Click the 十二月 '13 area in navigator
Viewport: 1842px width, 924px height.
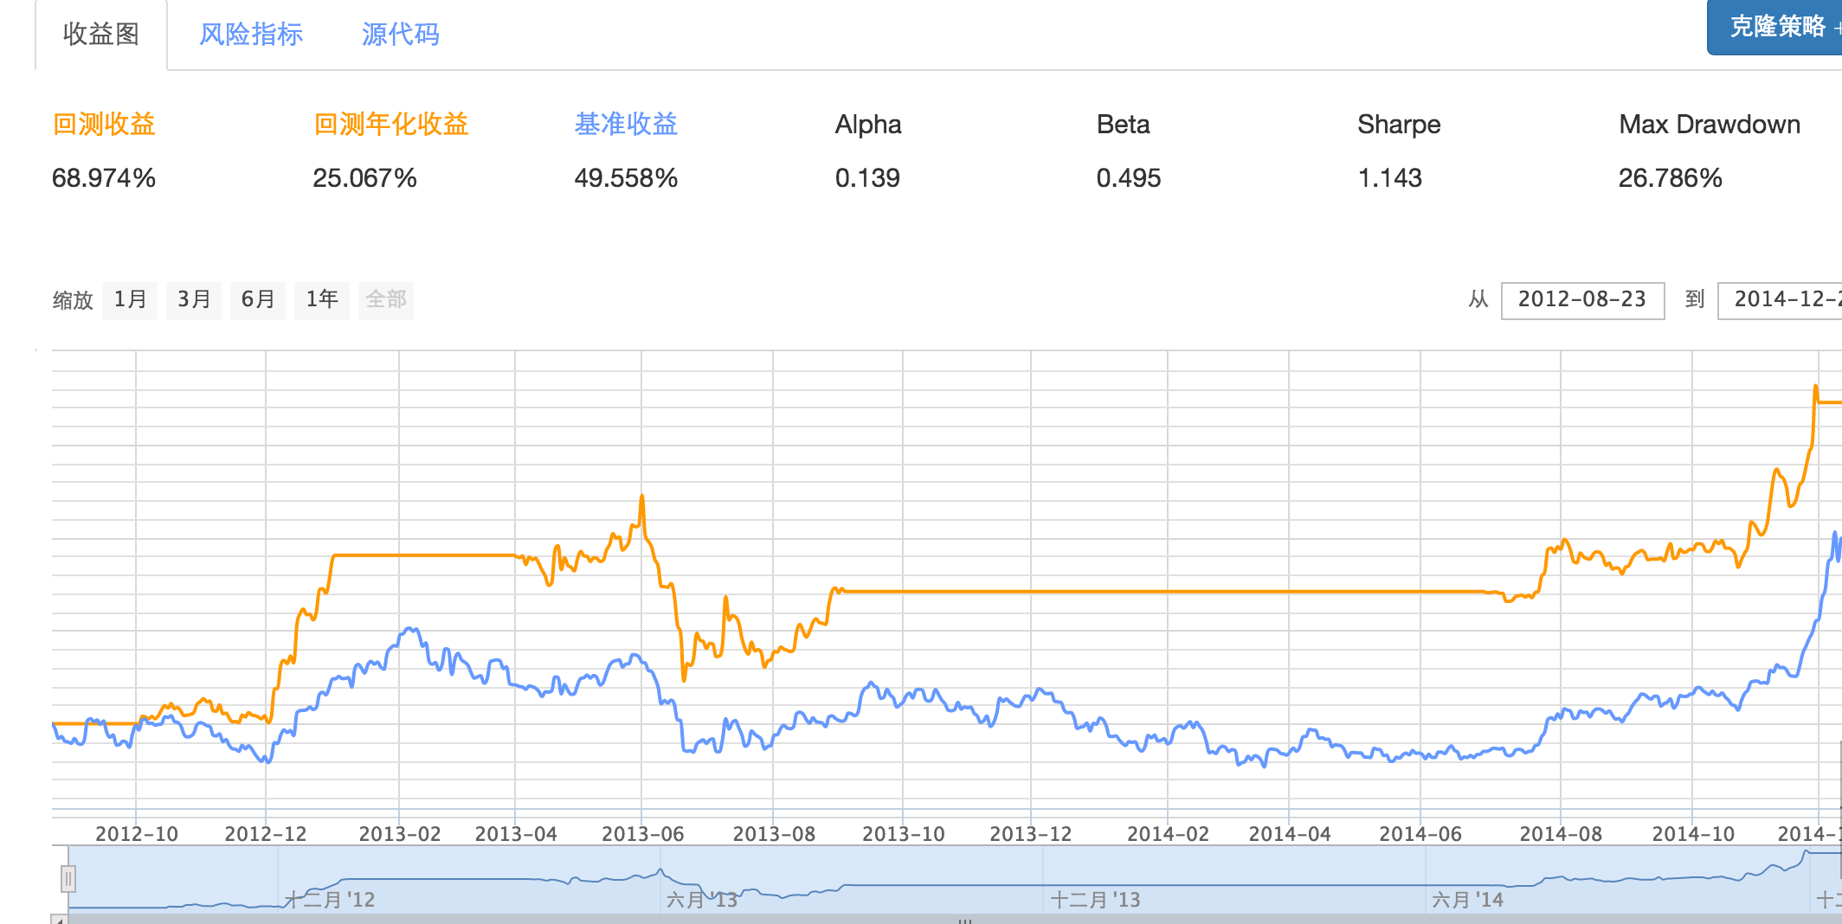(1095, 900)
